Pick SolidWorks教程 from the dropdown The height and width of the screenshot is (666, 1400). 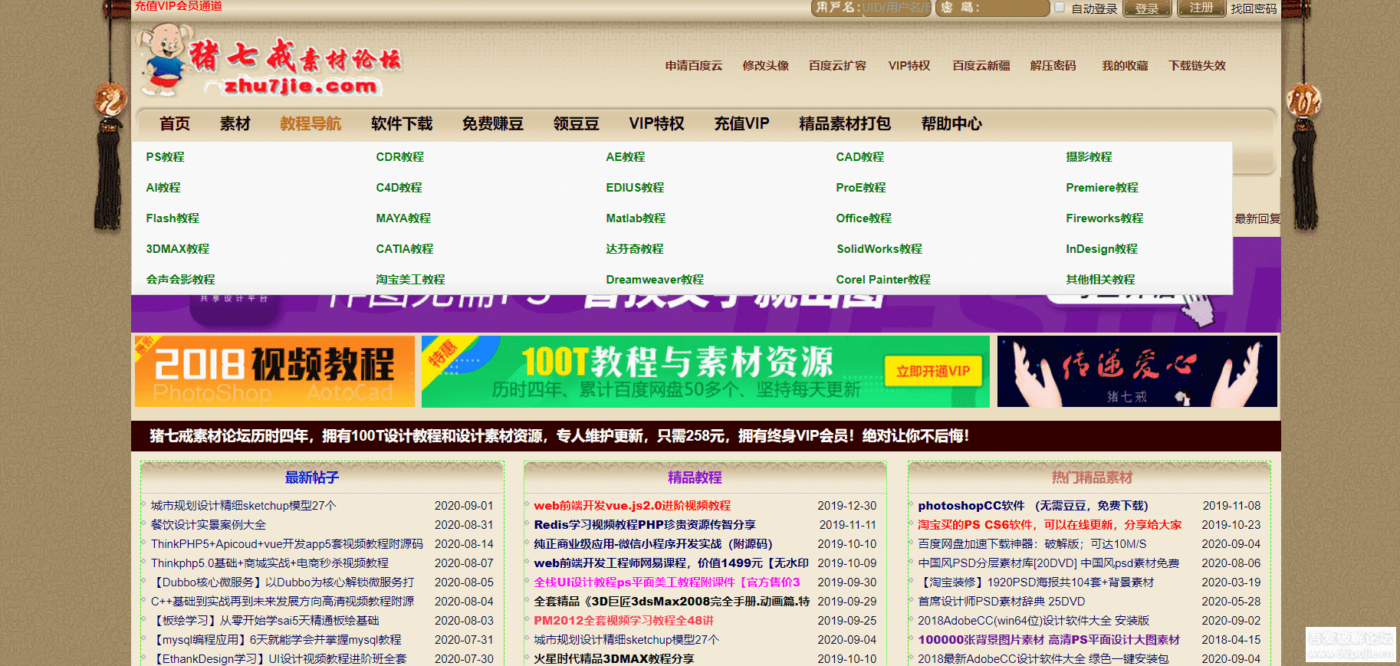coord(879,249)
